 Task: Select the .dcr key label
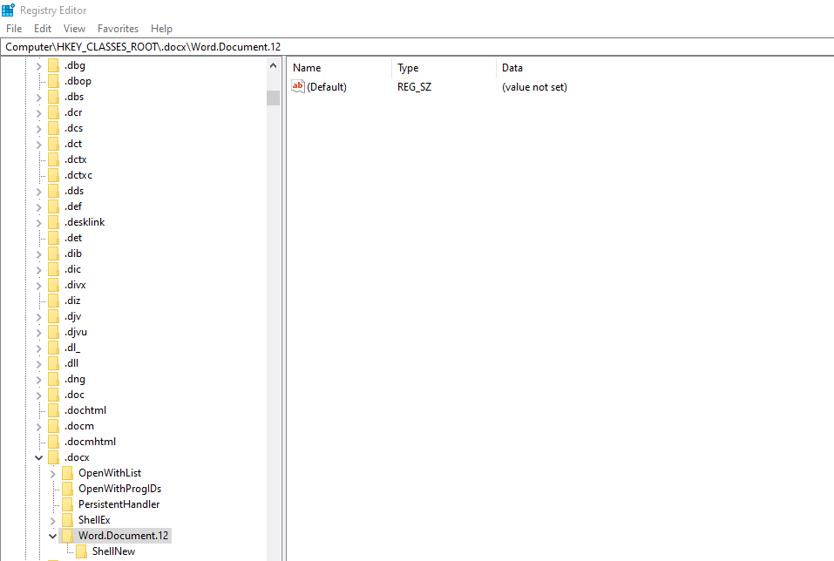point(73,112)
